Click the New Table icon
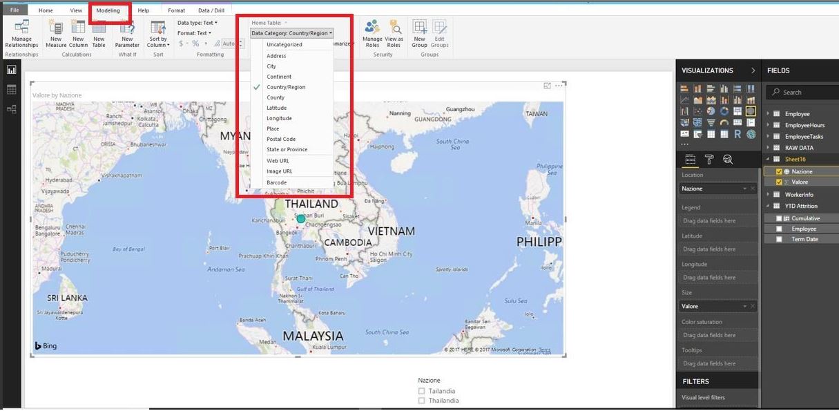The image size is (839, 411). [x=99, y=33]
